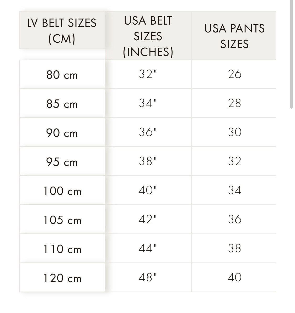295x313 pixels.
Task: Select the 40" USA belt size cell
Action: point(148,191)
